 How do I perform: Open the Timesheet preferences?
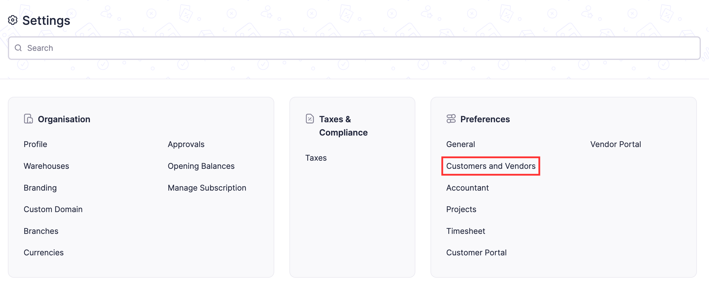(x=466, y=231)
